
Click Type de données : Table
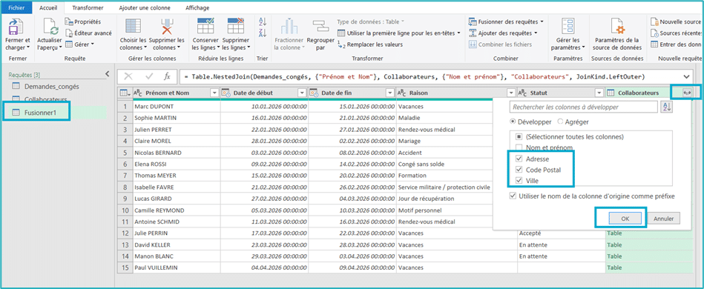pyautogui.click(x=370, y=21)
